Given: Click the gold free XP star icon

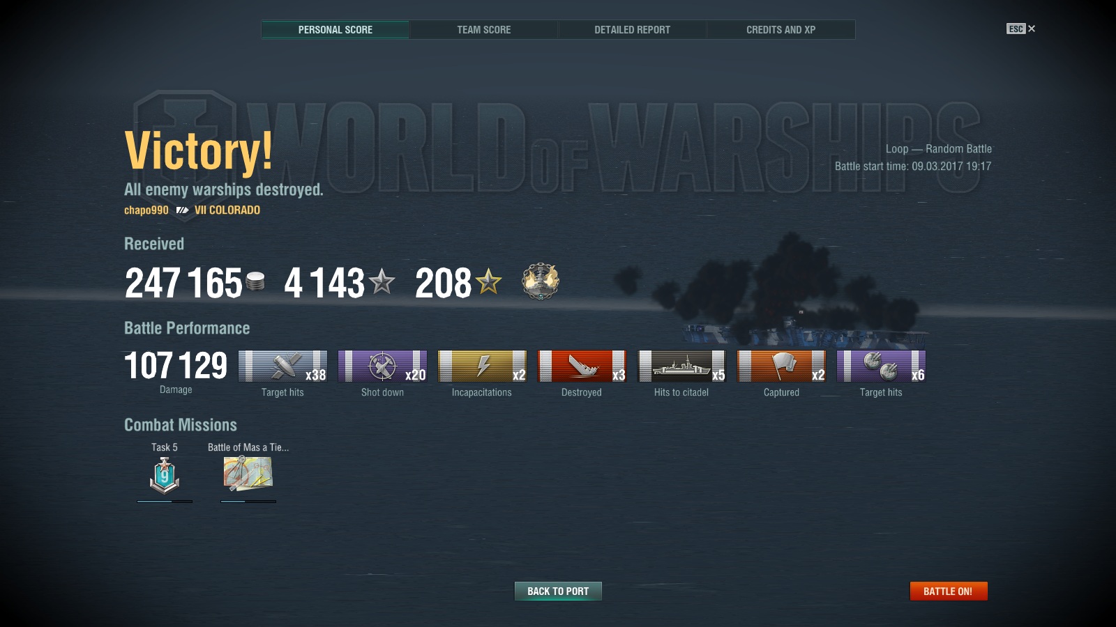Looking at the screenshot, I should pyautogui.click(x=488, y=282).
